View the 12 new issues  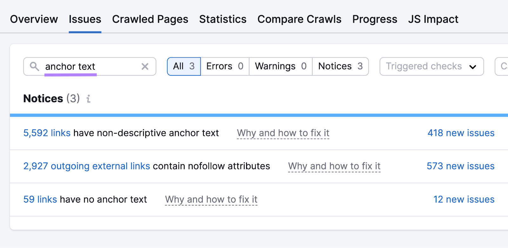coord(464,200)
